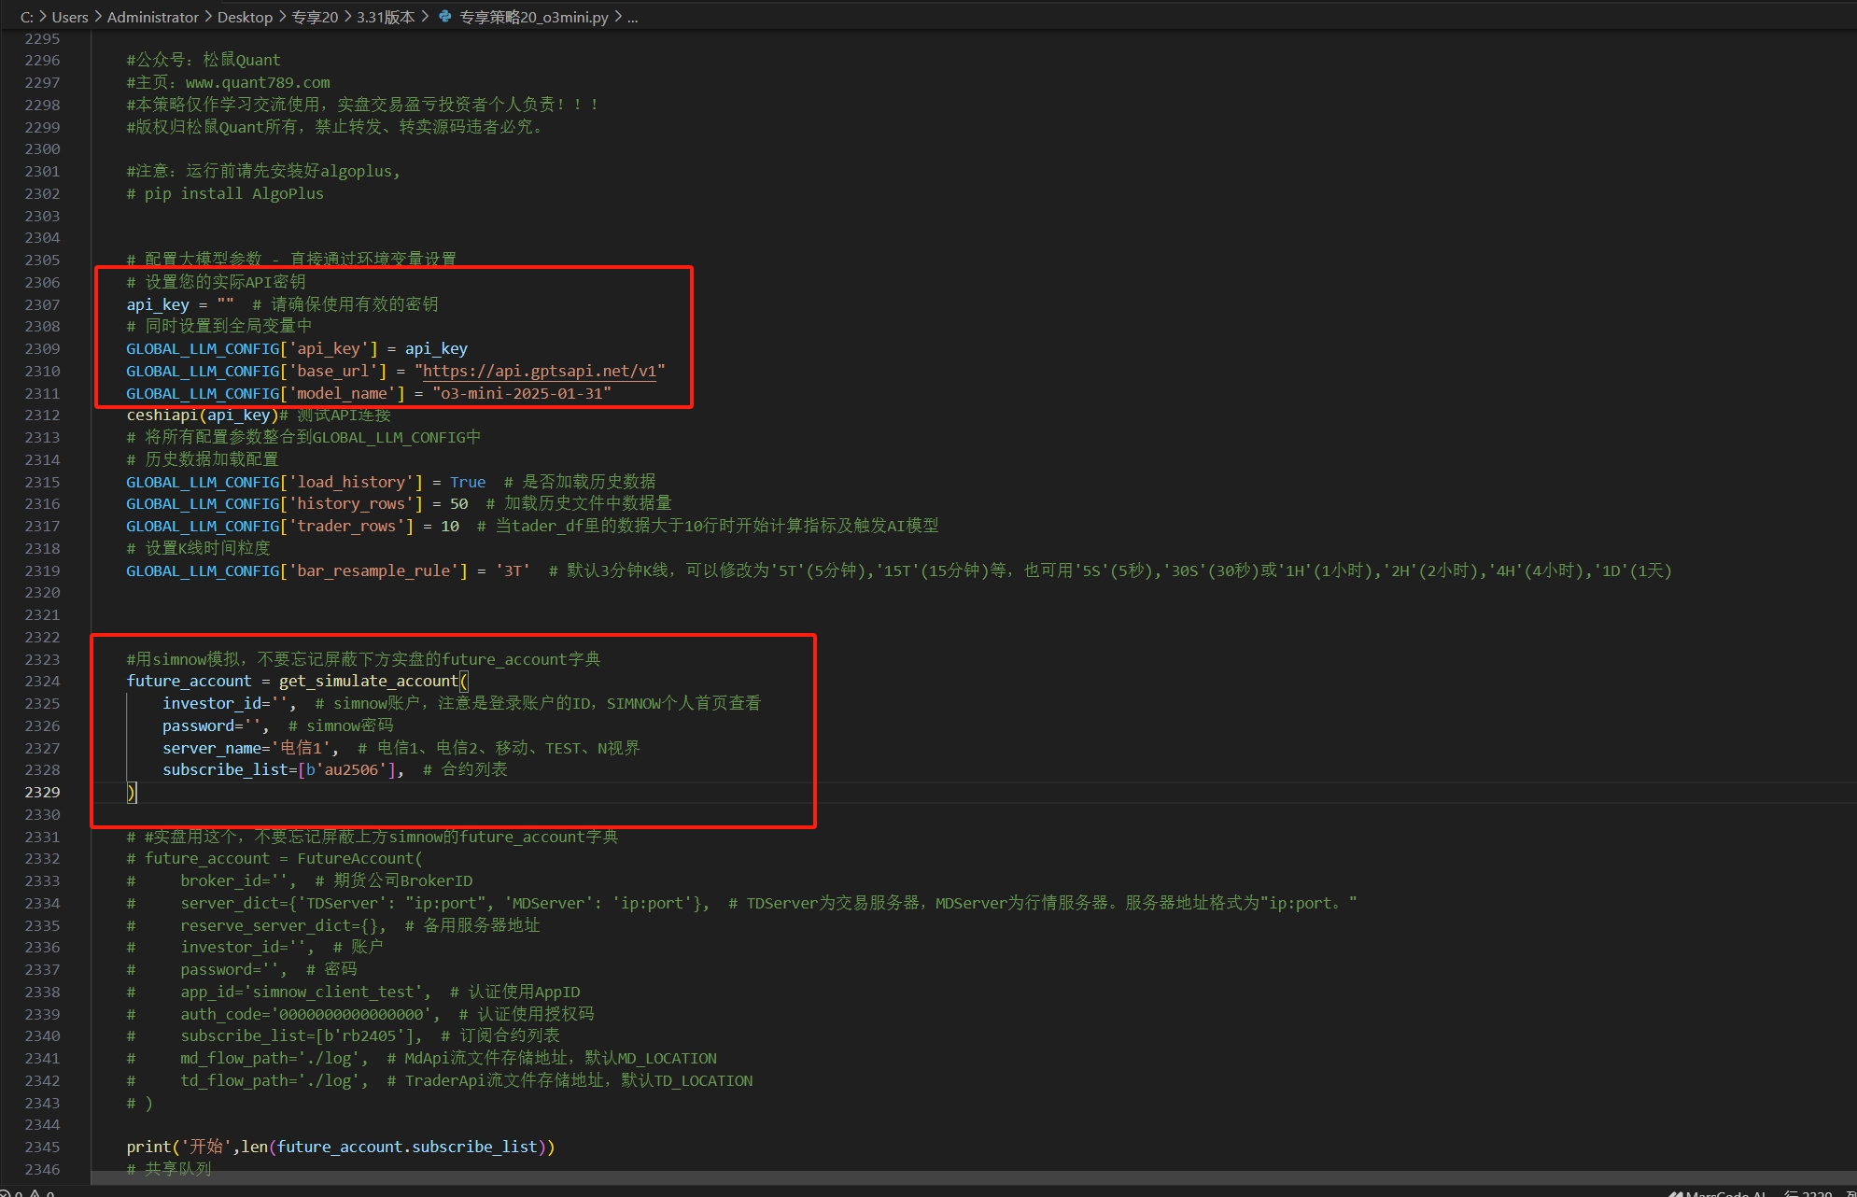Click the warnings triangle icon in status bar
This screenshot has width=1857, height=1197.
pyautogui.click(x=35, y=1193)
